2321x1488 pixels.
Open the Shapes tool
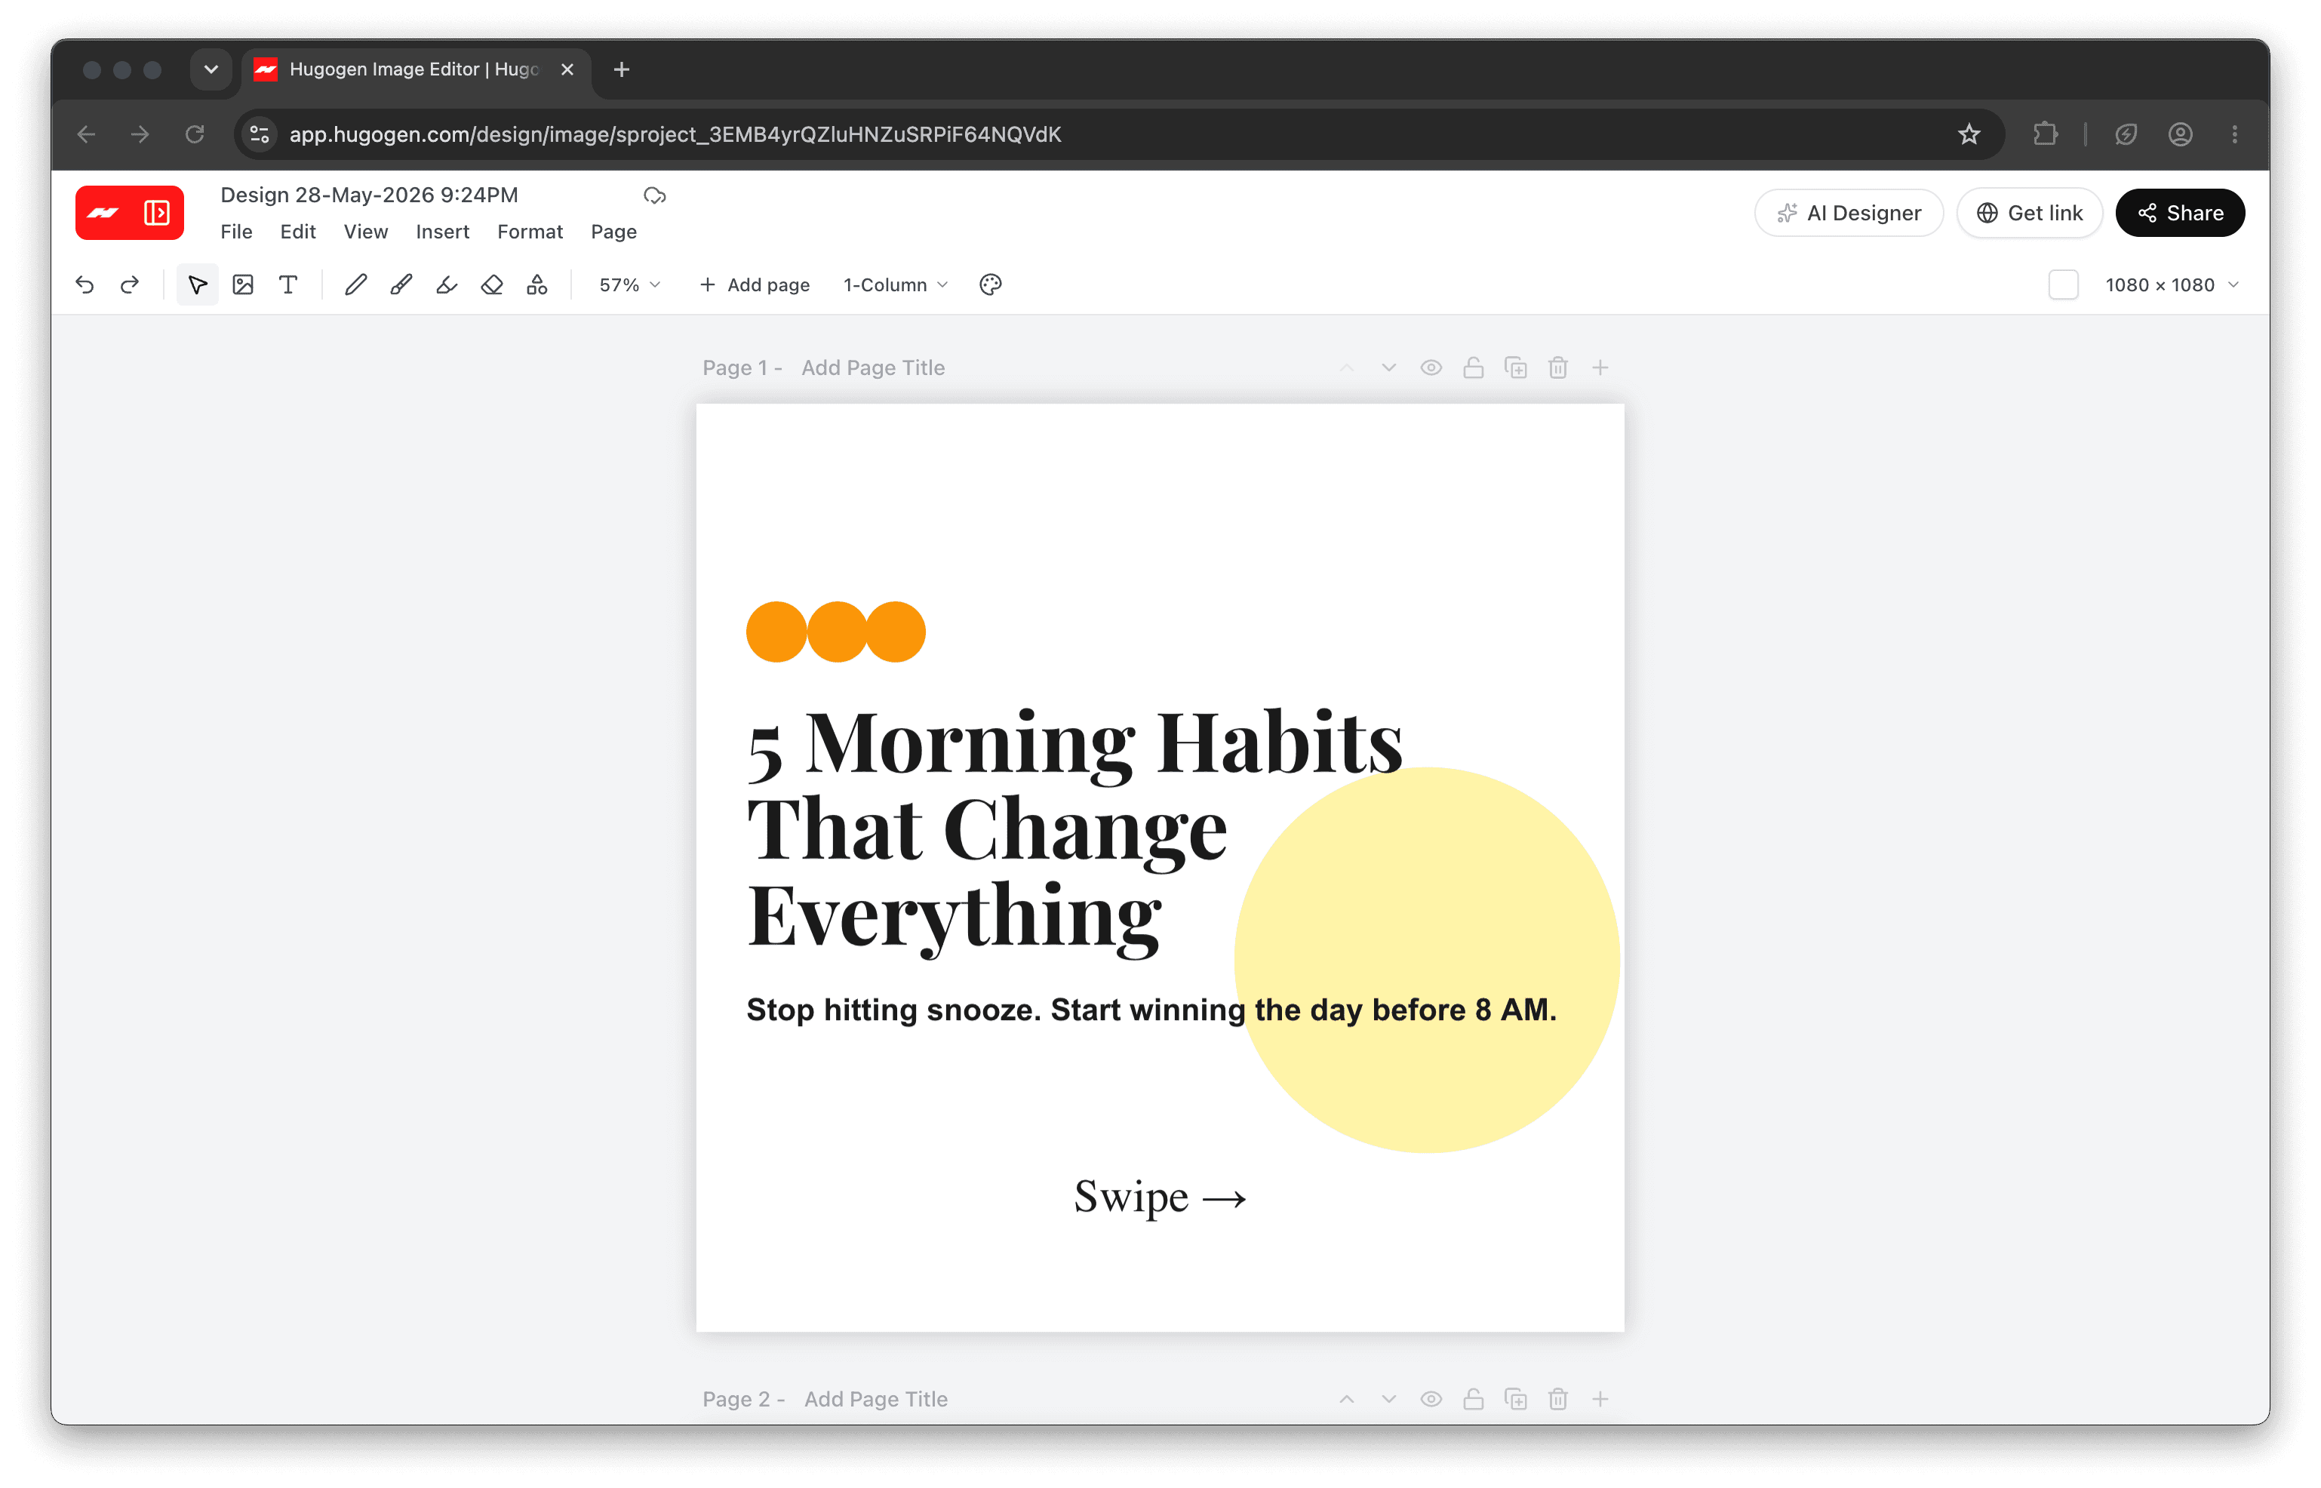click(537, 285)
